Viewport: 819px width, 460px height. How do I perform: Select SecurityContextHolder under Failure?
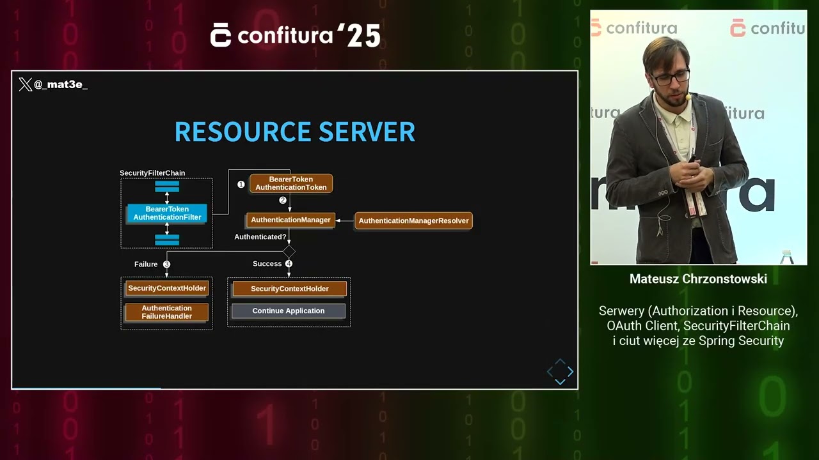pos(166,288)
